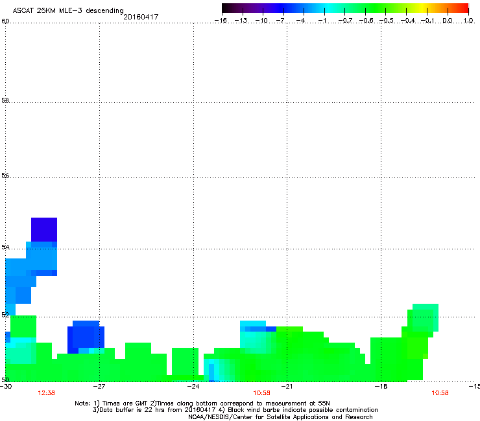Click the longitude label -21
Viewport: 480px width, 421px height.
[287, 387]
